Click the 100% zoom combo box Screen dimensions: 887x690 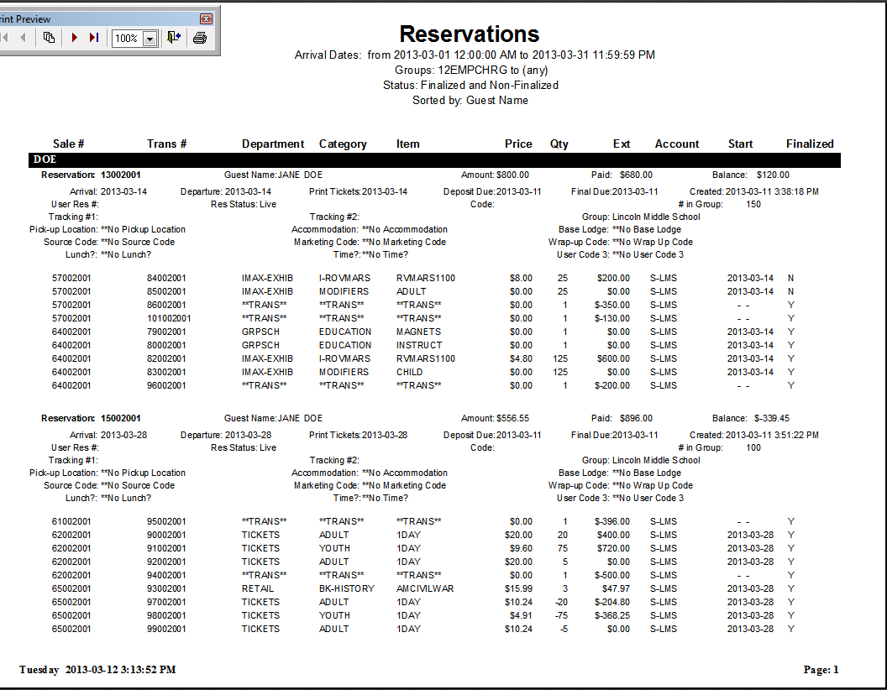pos(126,39)
